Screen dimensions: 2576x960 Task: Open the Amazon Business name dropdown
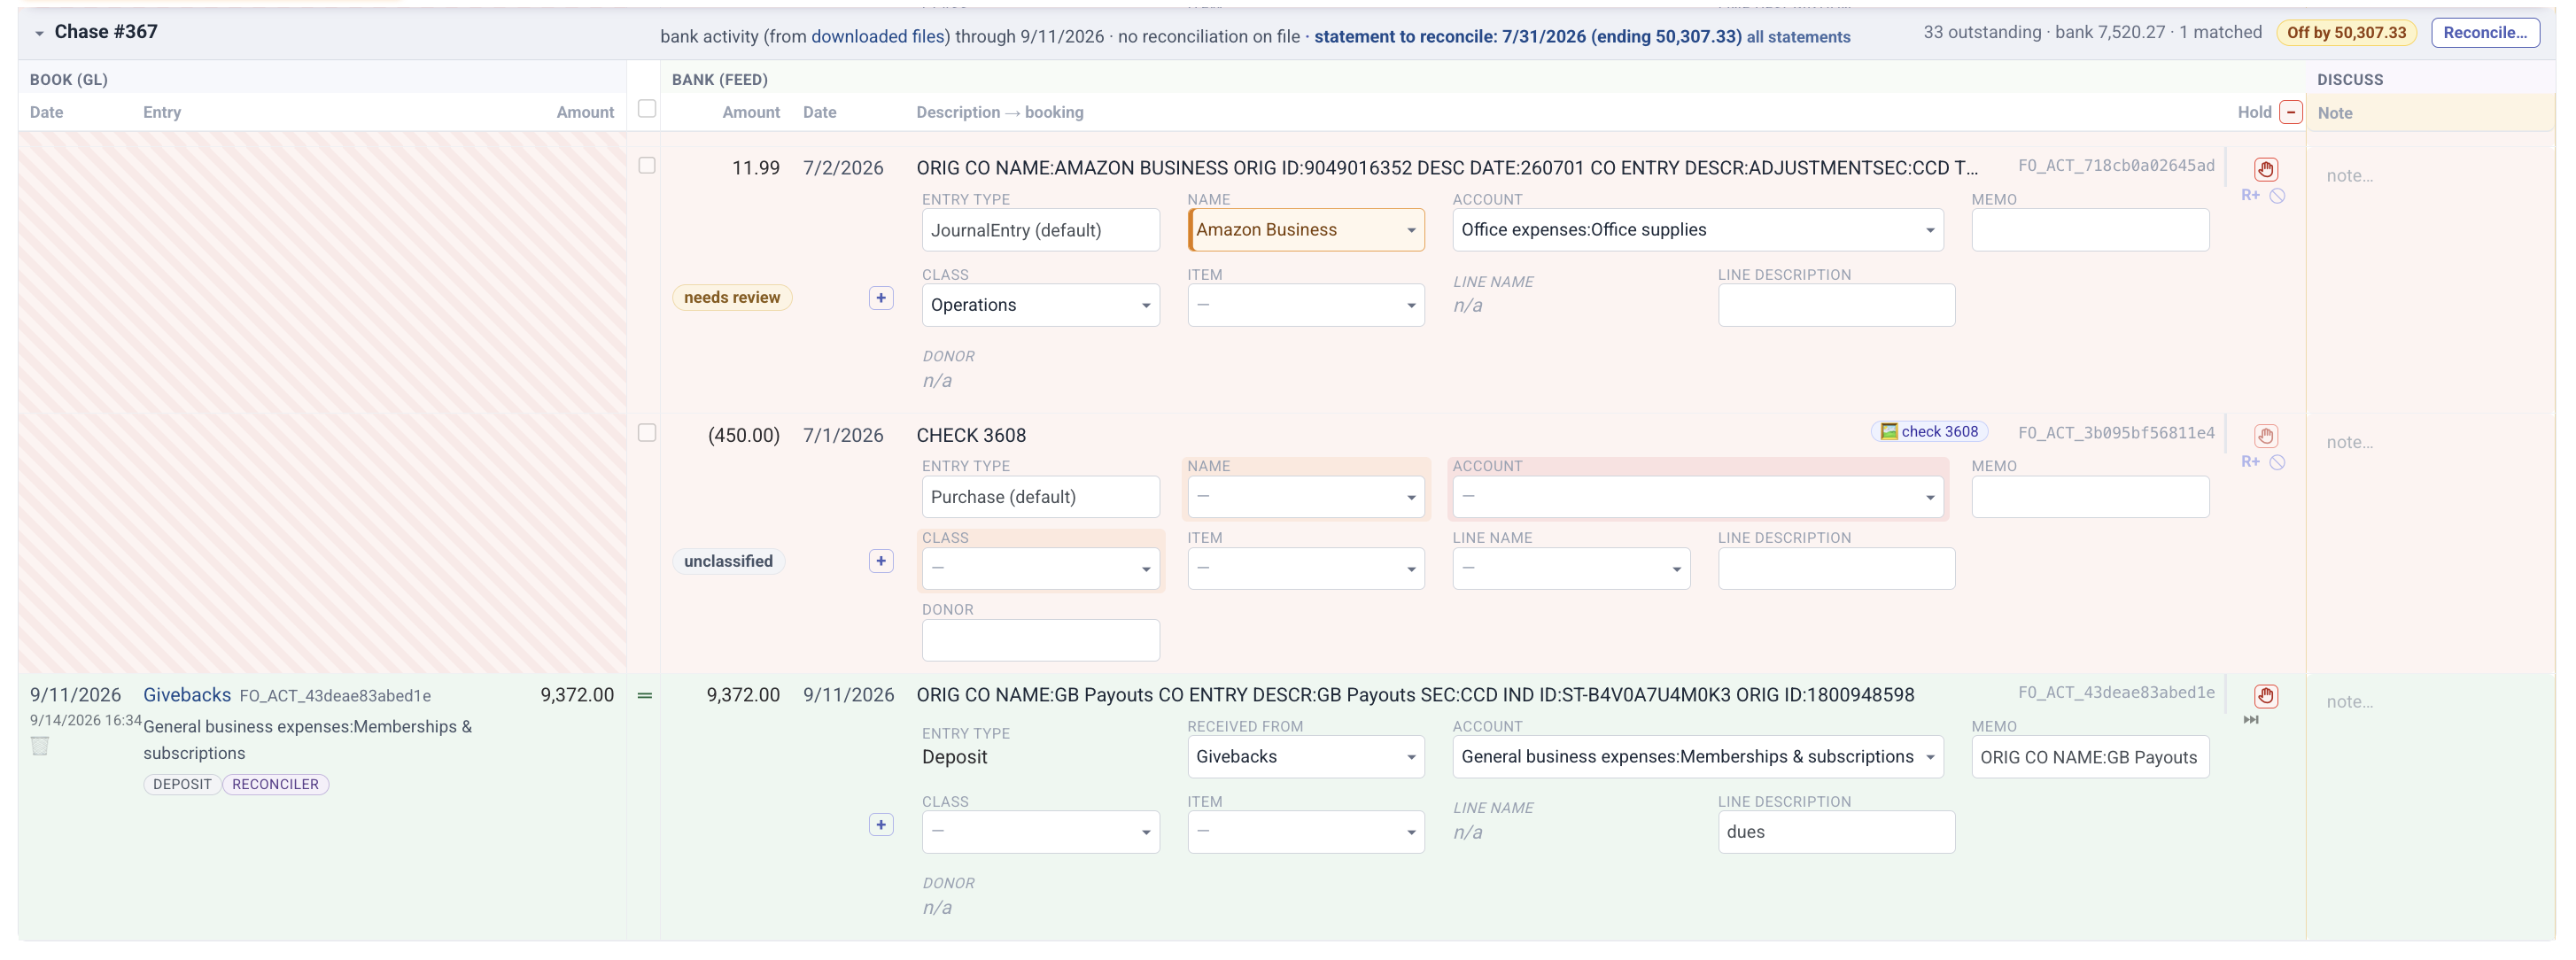(x=1306, y=230)
